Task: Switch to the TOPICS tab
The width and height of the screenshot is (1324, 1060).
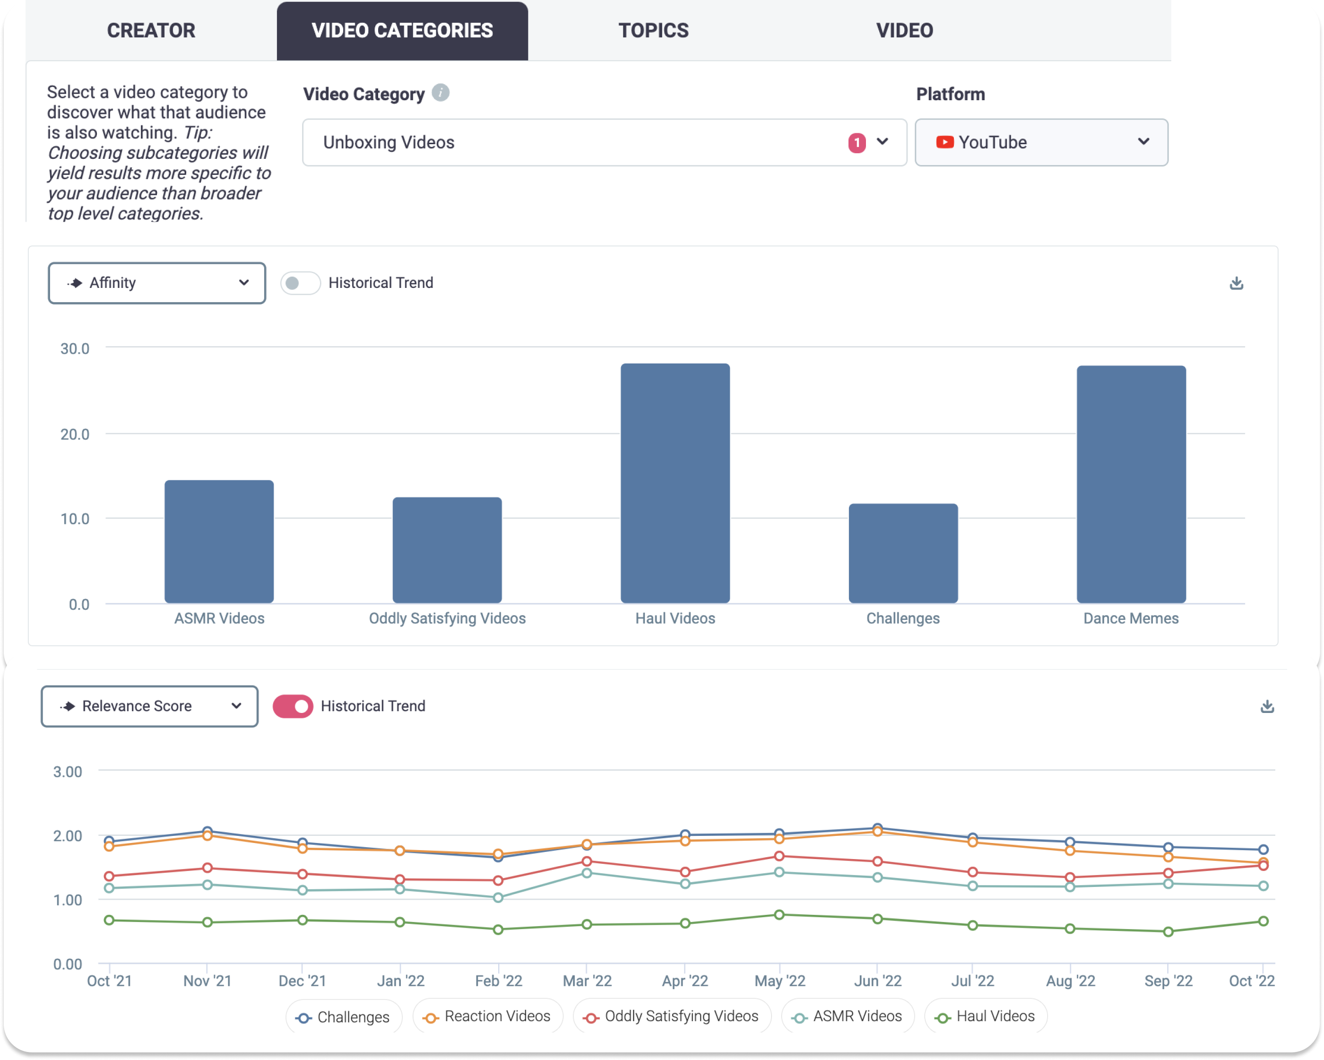Action: coord(653,31)
